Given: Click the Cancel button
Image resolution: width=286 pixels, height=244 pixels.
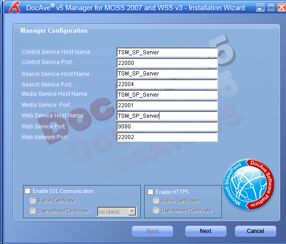Looking at the screenshot, I should pos(255,231).
